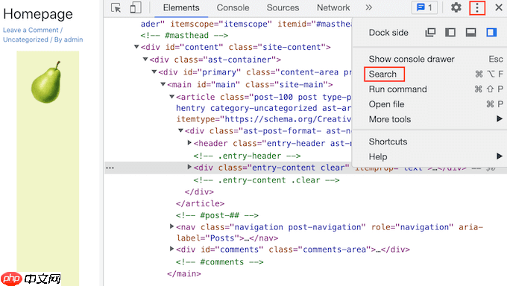
Task: Collapse the ast-container div node
Action: click(x=145, y=59)
